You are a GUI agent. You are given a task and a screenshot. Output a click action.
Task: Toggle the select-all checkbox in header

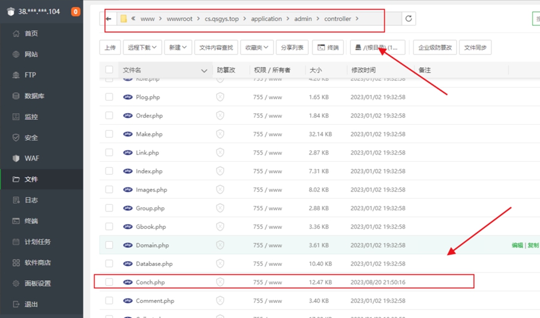[109, 70]
